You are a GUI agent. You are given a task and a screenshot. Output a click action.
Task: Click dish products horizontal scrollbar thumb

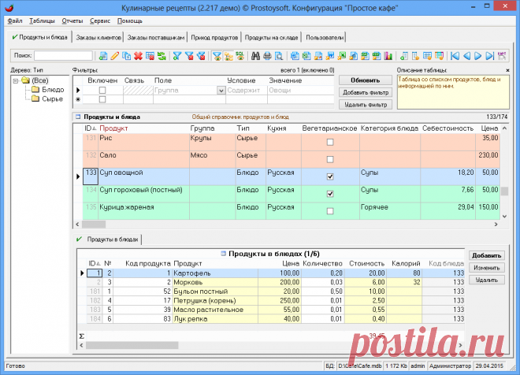point(132,346)
